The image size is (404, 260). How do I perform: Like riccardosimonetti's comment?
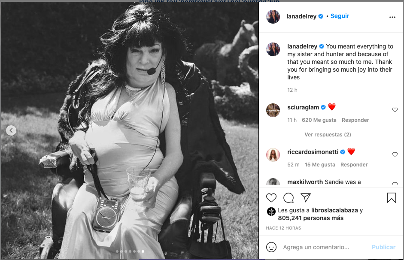coord(395,154)
